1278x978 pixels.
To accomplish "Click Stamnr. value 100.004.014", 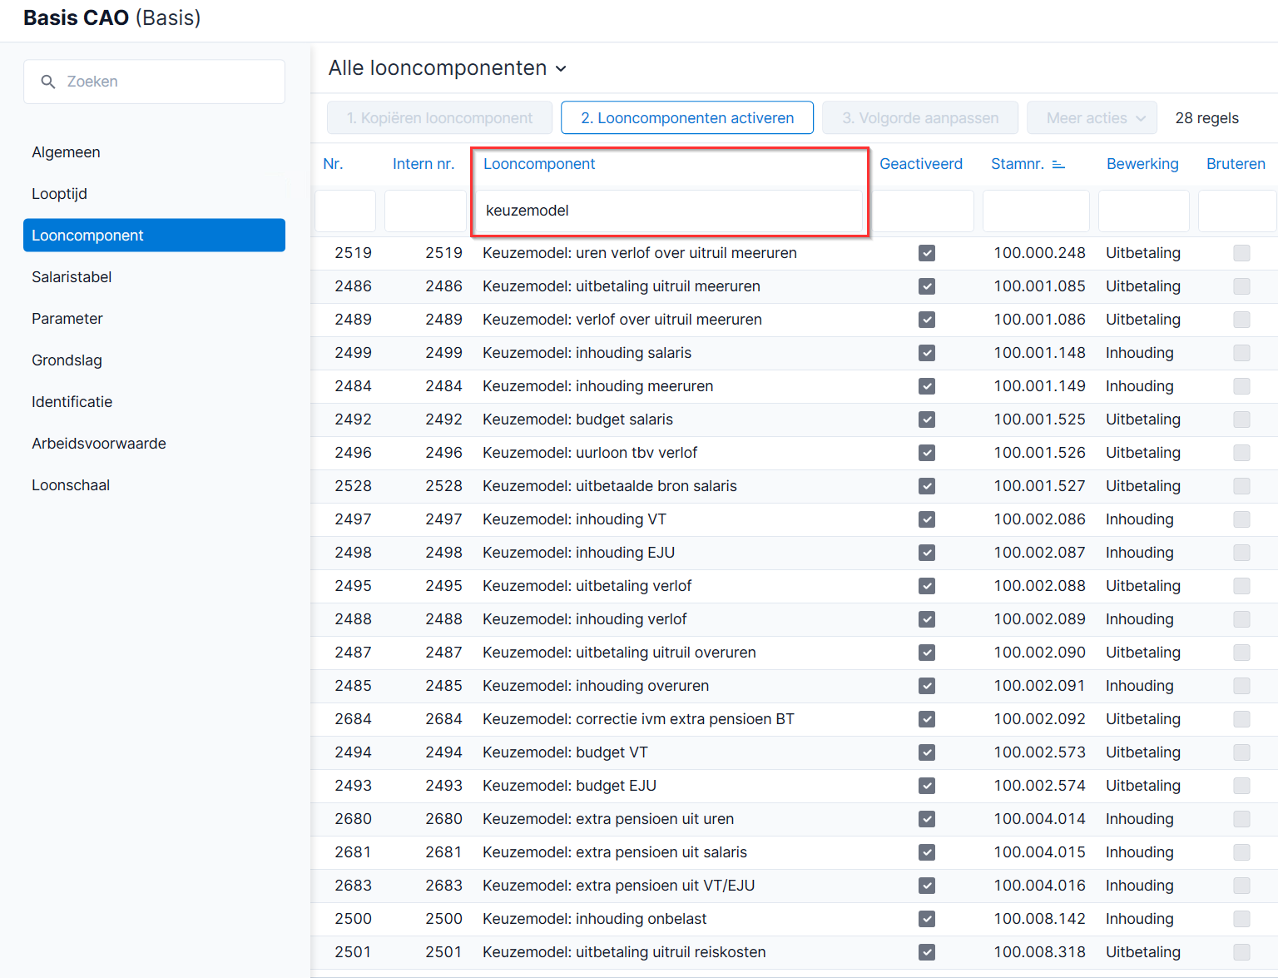I will pos(1039,819).
